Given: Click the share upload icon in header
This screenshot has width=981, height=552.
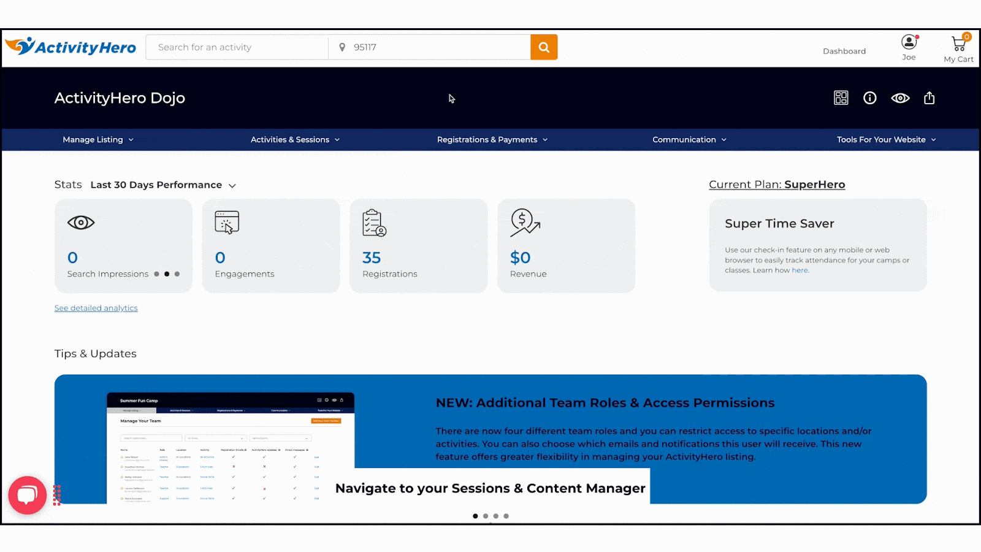Looking at the screenshot, I should pos(929,98).
